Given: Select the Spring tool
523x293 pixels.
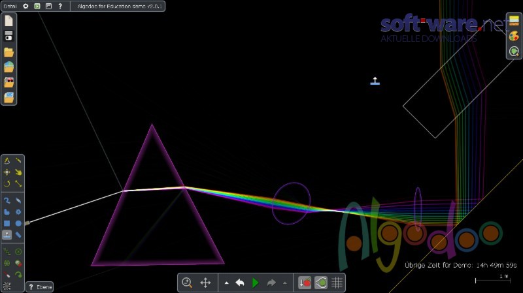Looking at the screenshot, I should click(x=7, y=252).
